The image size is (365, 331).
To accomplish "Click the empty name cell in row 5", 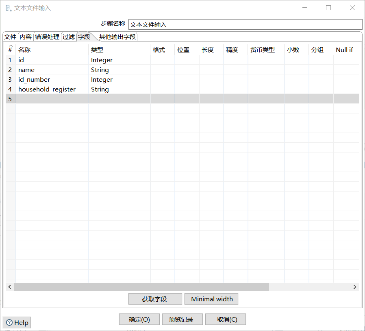I will pyautogui.click(x=52, y=99).
